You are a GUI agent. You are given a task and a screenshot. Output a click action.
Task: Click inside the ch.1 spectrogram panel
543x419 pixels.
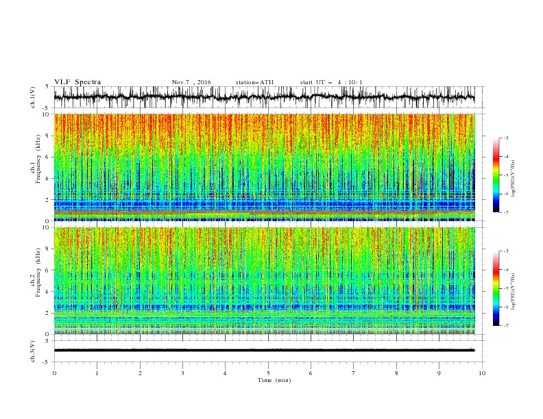tap(264, 167)
